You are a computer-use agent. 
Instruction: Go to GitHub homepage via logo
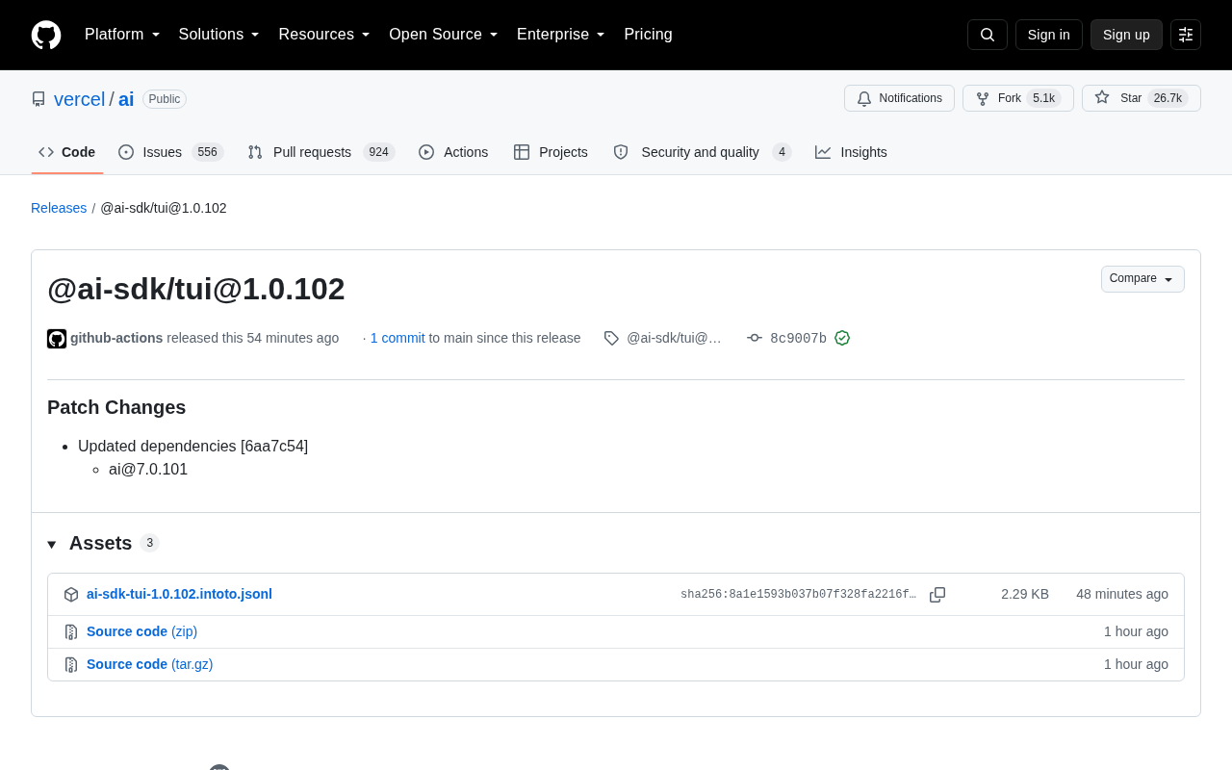(46, 35)
